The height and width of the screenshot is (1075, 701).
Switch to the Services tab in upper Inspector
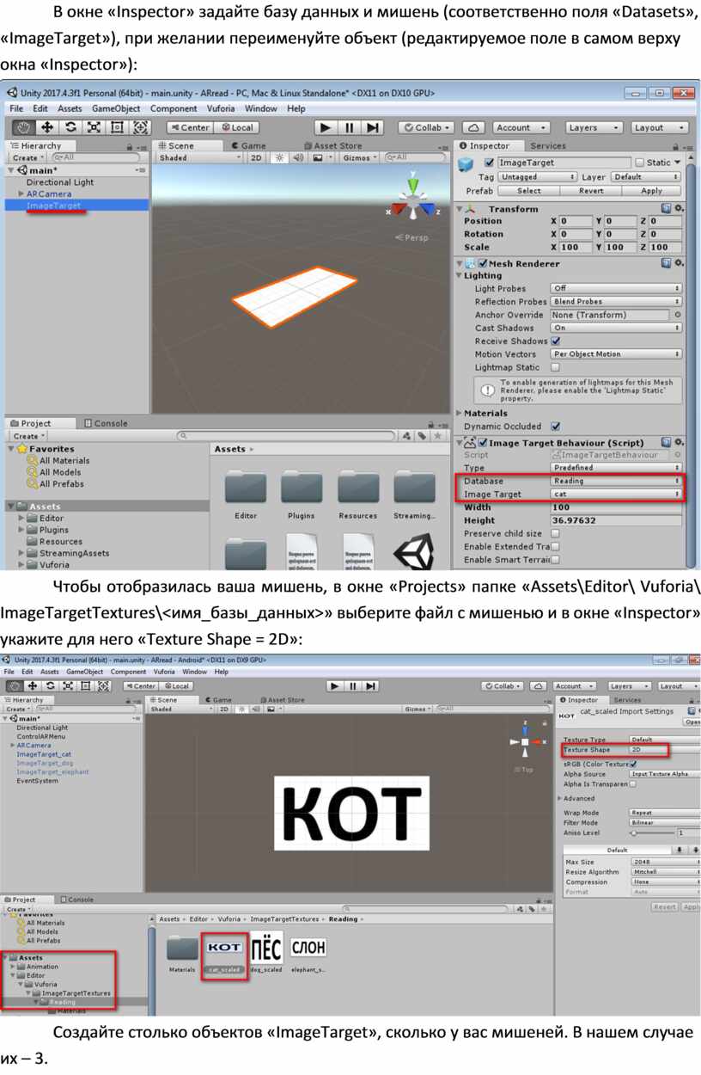(x=547, y=146)
